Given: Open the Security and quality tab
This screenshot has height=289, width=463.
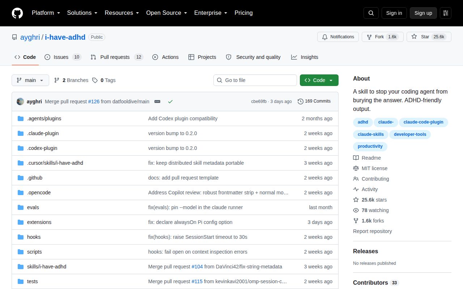Looking at the screenshot, I should [x=253, y=57].
